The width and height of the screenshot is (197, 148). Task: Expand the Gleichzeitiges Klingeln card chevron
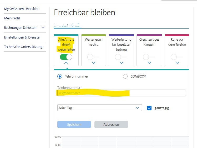coord(149,63)
